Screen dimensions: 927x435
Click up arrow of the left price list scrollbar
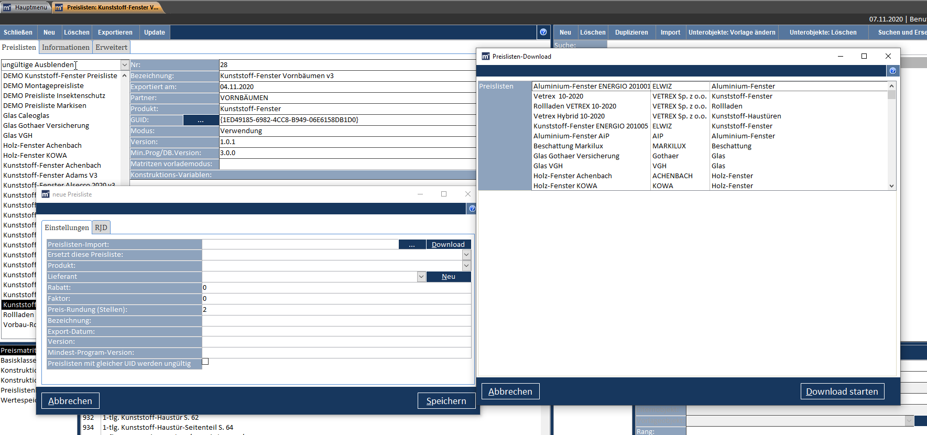[124, 76]
